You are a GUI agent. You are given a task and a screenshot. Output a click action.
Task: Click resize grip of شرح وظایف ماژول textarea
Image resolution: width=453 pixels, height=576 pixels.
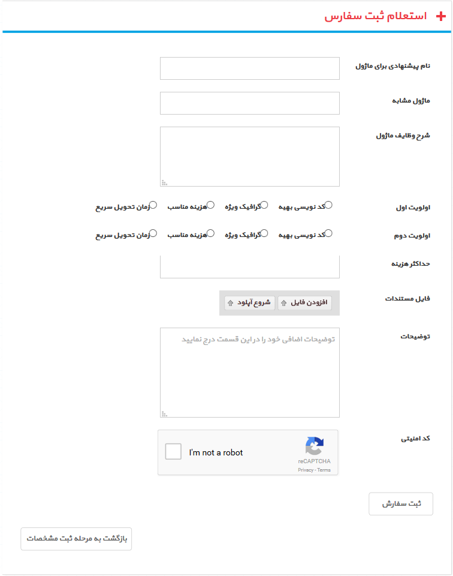[164, 182]
